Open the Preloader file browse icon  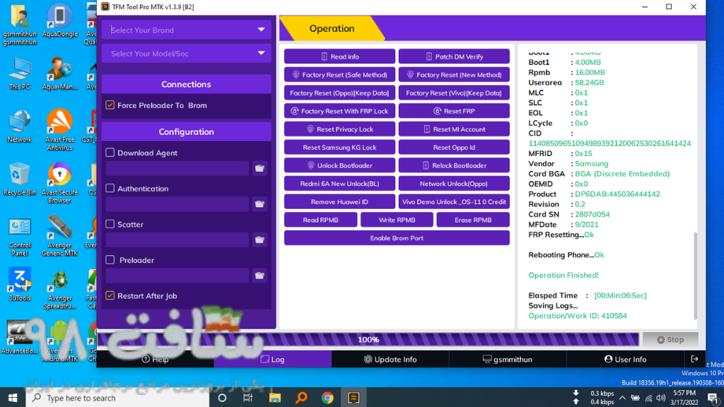click(259, 276)
